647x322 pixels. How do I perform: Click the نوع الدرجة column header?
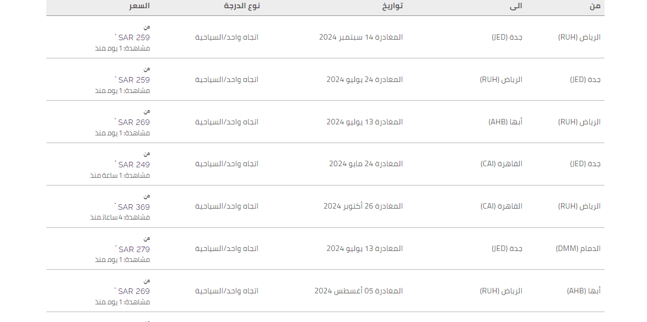coord(242,6)
